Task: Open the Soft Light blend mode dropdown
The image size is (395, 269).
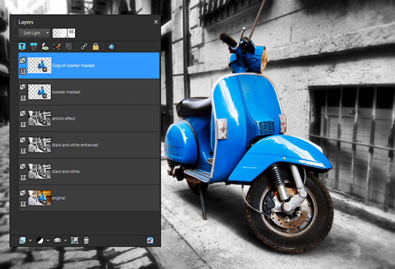Action: tap(34, 33)
